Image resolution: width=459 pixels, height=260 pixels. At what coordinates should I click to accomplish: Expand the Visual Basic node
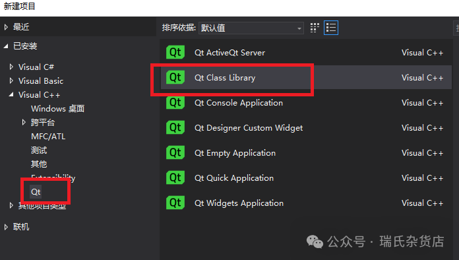(11, 81)
